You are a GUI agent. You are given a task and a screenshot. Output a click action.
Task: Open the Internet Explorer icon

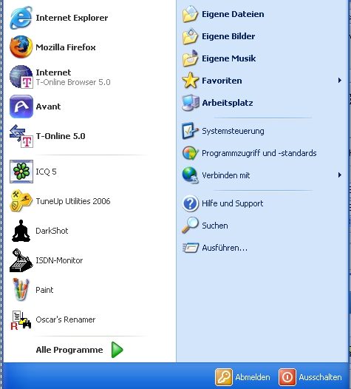click(x=21, y=18)
